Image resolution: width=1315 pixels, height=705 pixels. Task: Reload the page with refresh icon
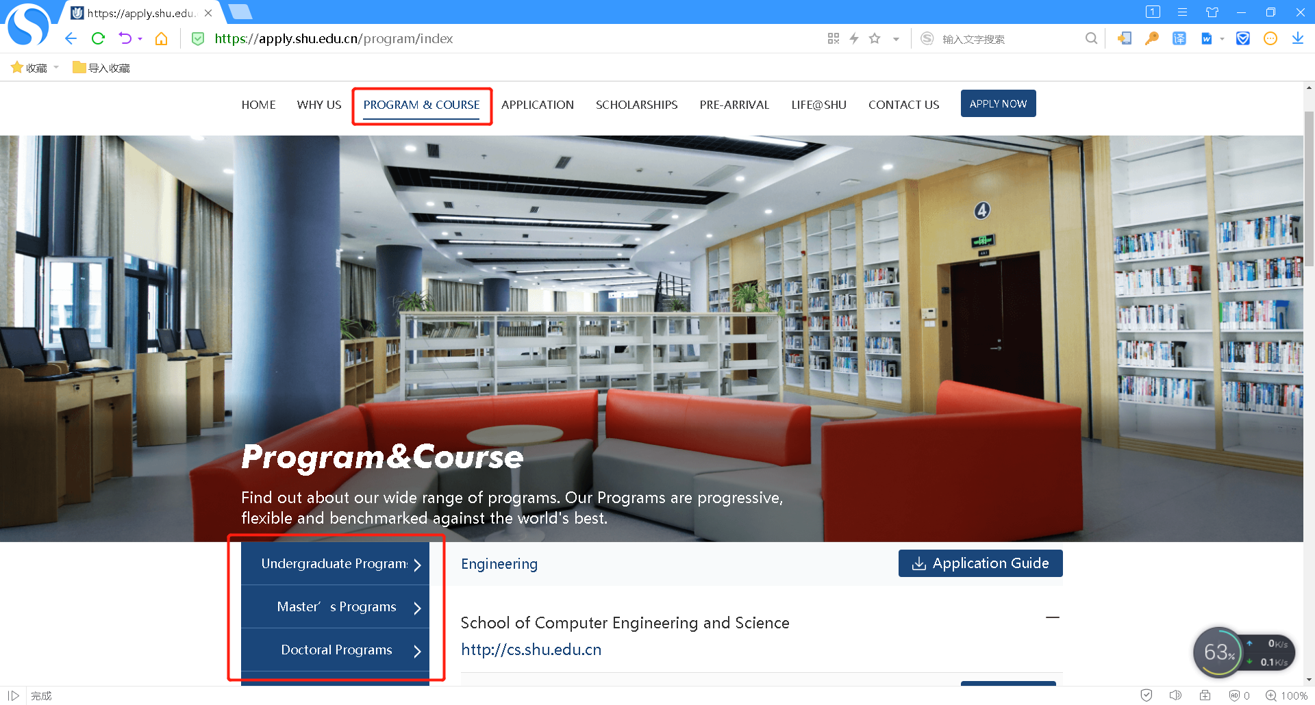98,39
